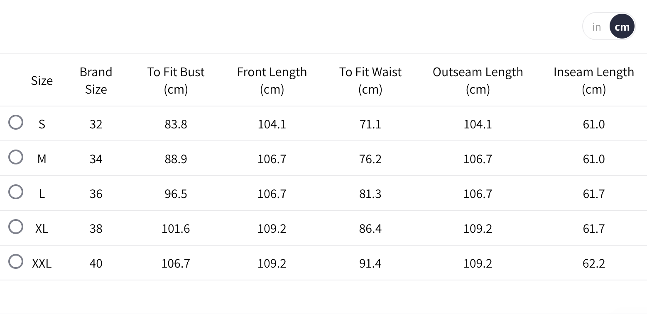Click the 101.6 bust measurement cell
Viewport: 647px width, 314px height.
[176, 228]
